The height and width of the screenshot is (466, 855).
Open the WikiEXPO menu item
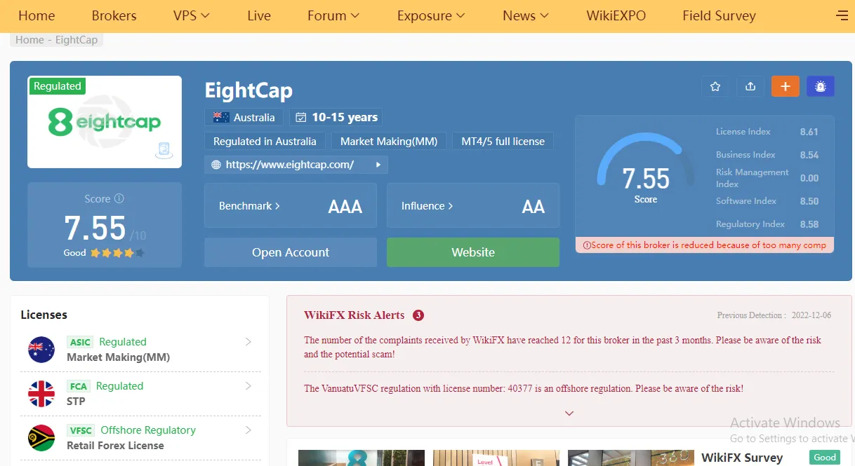(616, 15)
